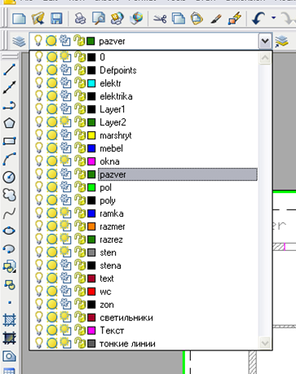
Task: Click the Insert Block tool
Action: (x=9, y=266)
